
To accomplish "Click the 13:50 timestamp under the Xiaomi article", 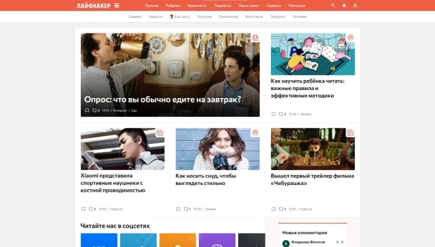I will (x=103, y=209).
